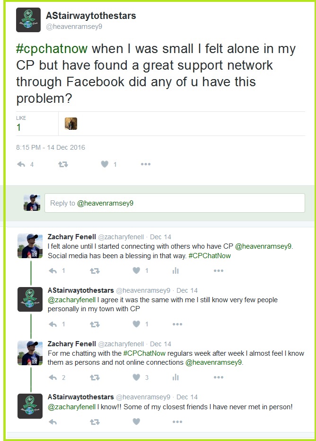Like the main tweet with heart icon
The width and height of the screenshot is (316, 441).
pos(105,164)
